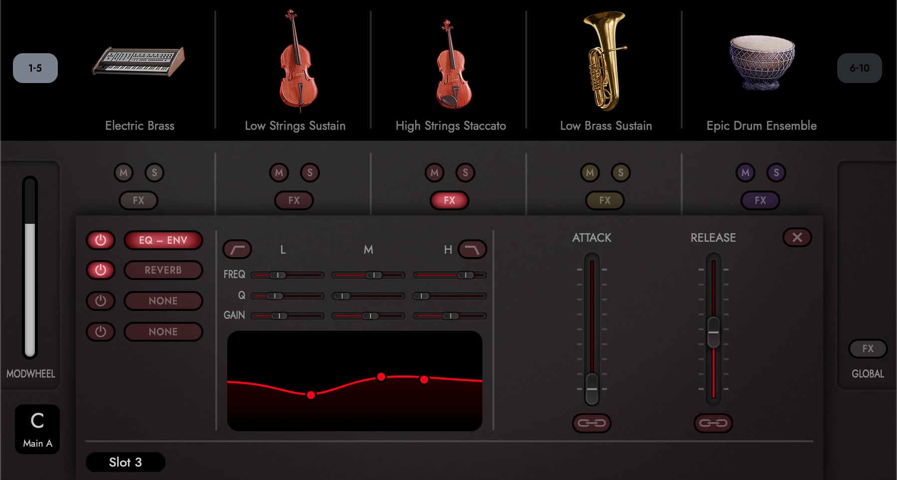Mute the High Strings Staccato channel
This screenshot has height=480, width=897.
click(x=435, y=173)
